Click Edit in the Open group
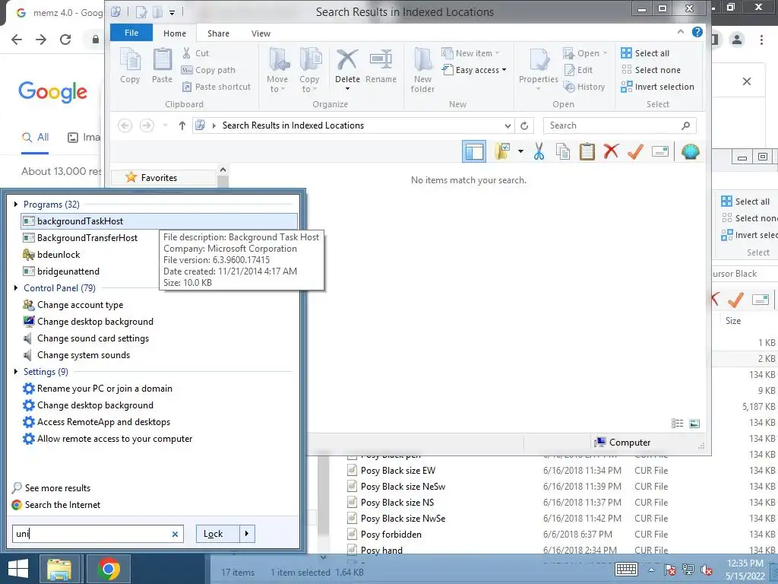 click(x=578, y=70)
